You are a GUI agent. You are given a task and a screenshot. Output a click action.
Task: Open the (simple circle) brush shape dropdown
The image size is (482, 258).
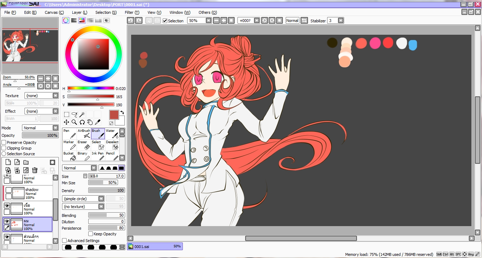coord(83,199)
